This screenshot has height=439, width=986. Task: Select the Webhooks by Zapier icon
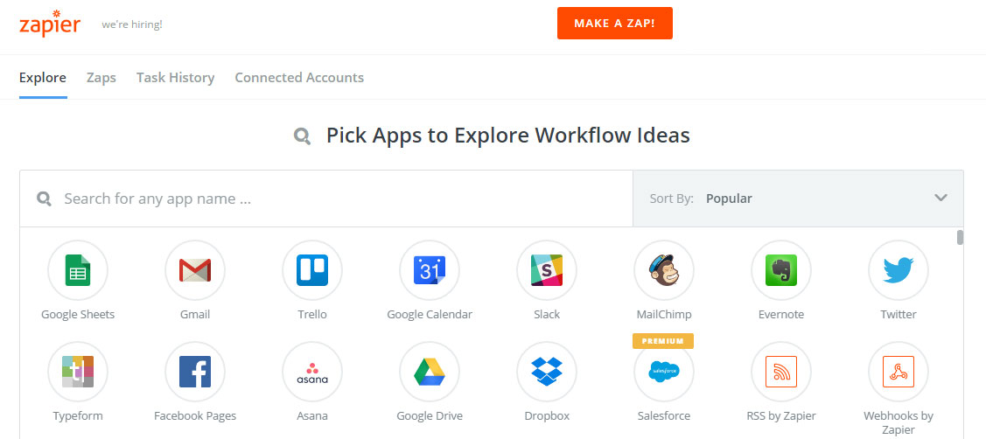tap(898, 372)
